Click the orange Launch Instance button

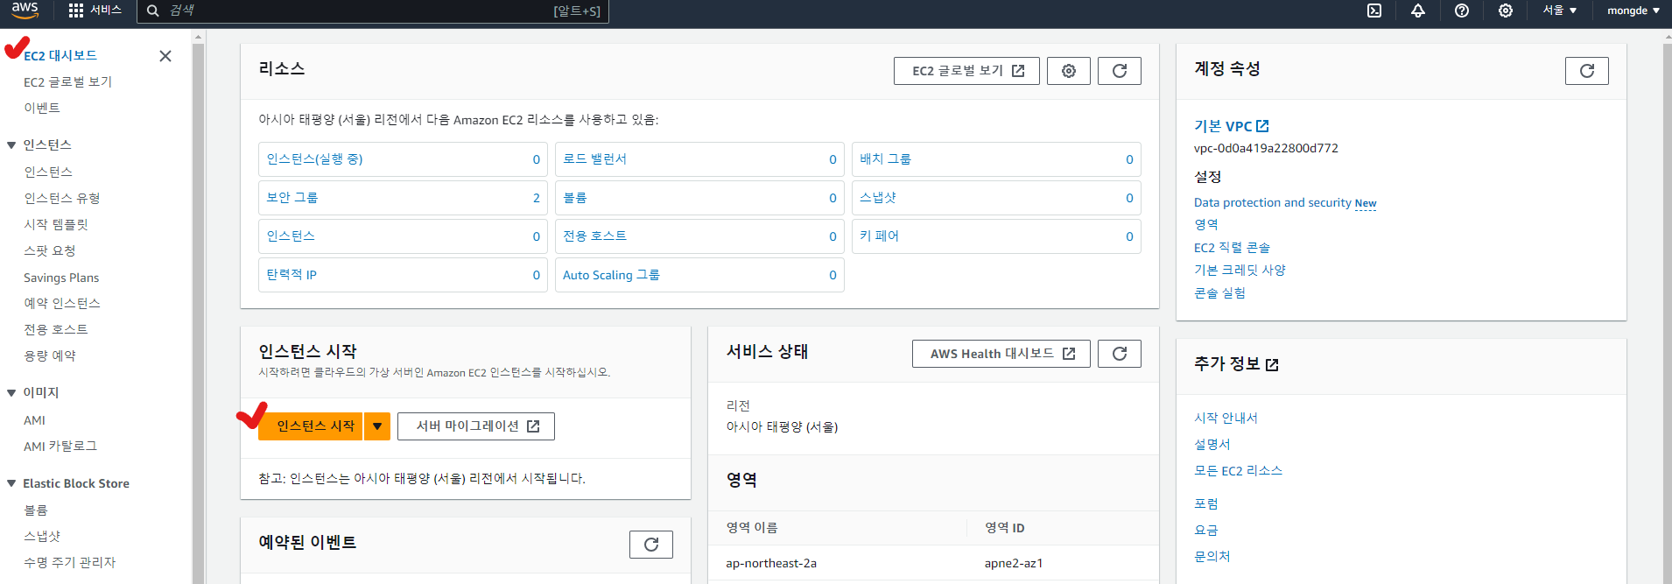click(x=311, y=426)
